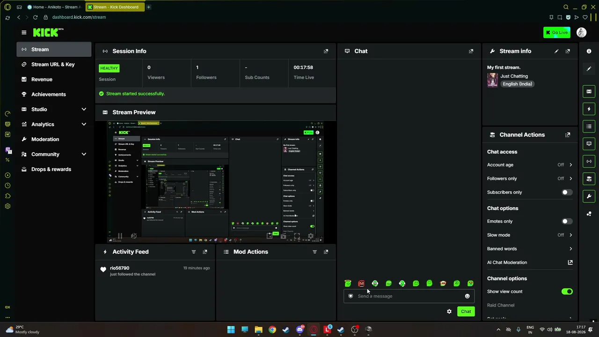Viewport: 599px width, 337px height.
Task: Click the English (India) language tag
Action: [517, 84]
